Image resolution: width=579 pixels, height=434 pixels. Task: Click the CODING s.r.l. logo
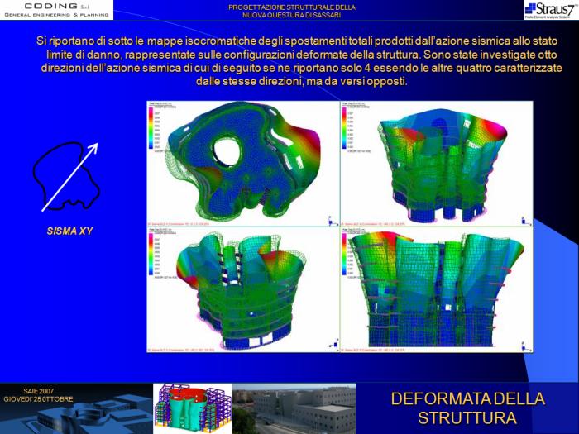point(56,10)
